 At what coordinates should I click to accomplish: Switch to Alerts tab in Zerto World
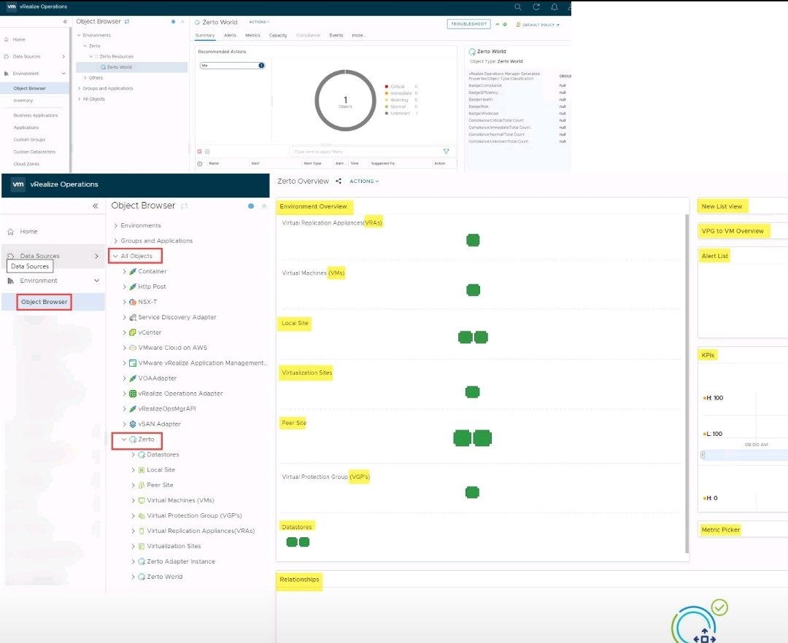[x=230, y=36]
